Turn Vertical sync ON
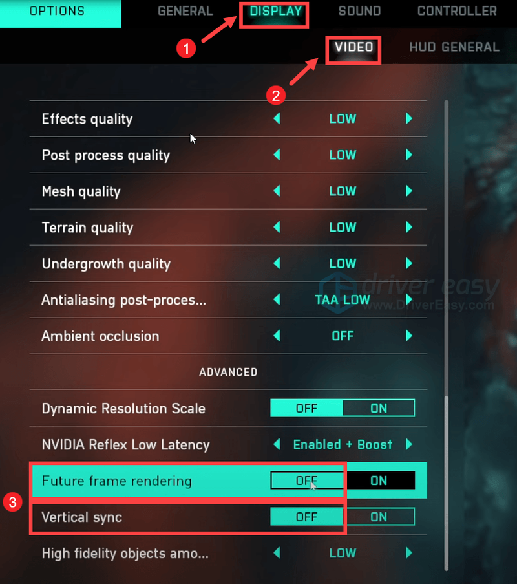 [379, 517]
